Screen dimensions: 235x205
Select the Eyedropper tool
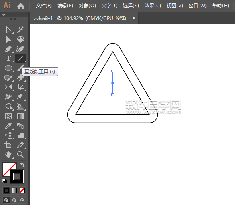coord(8,126)
